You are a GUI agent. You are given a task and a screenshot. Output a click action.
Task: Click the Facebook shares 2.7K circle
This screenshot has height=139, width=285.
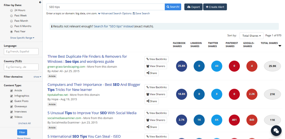pos(182,120)
